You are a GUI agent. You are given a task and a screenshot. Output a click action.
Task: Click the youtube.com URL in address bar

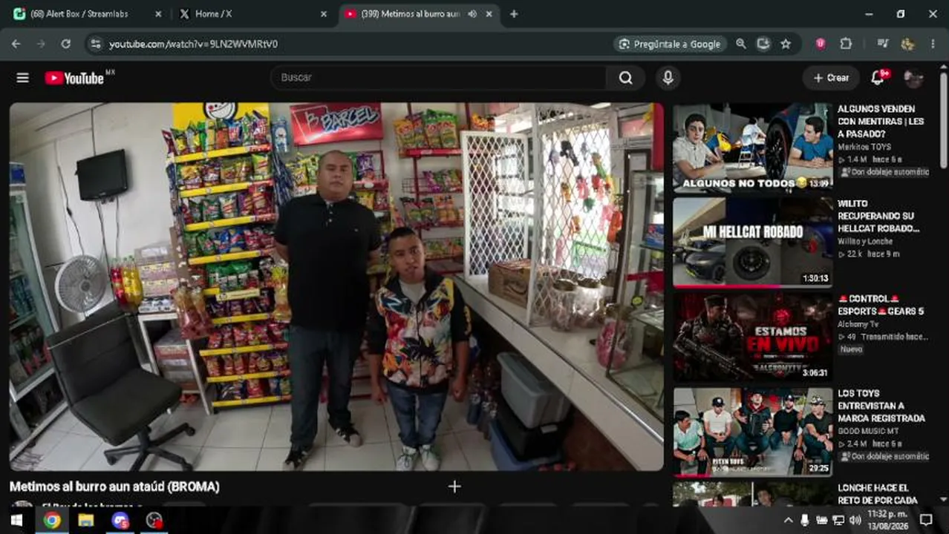tap(193, 44)
